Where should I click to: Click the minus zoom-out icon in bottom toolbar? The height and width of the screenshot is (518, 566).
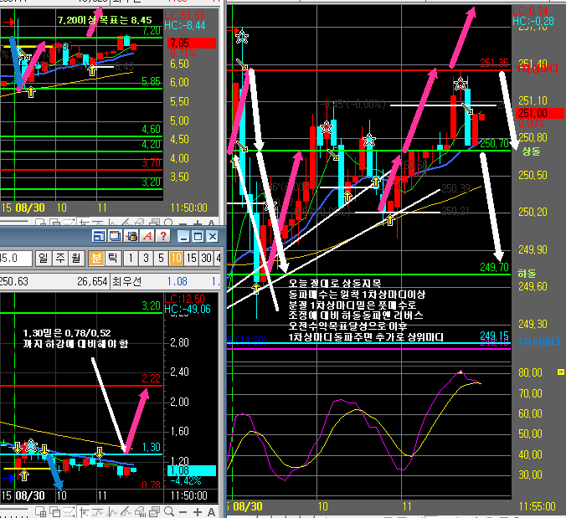click(183, 510)
